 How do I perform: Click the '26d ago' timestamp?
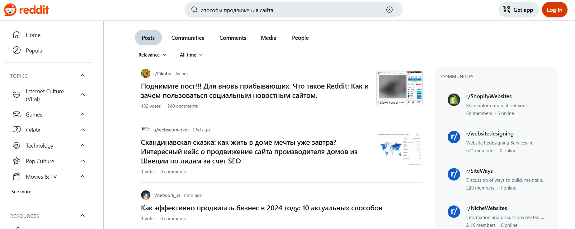click(x=201, y=130)
